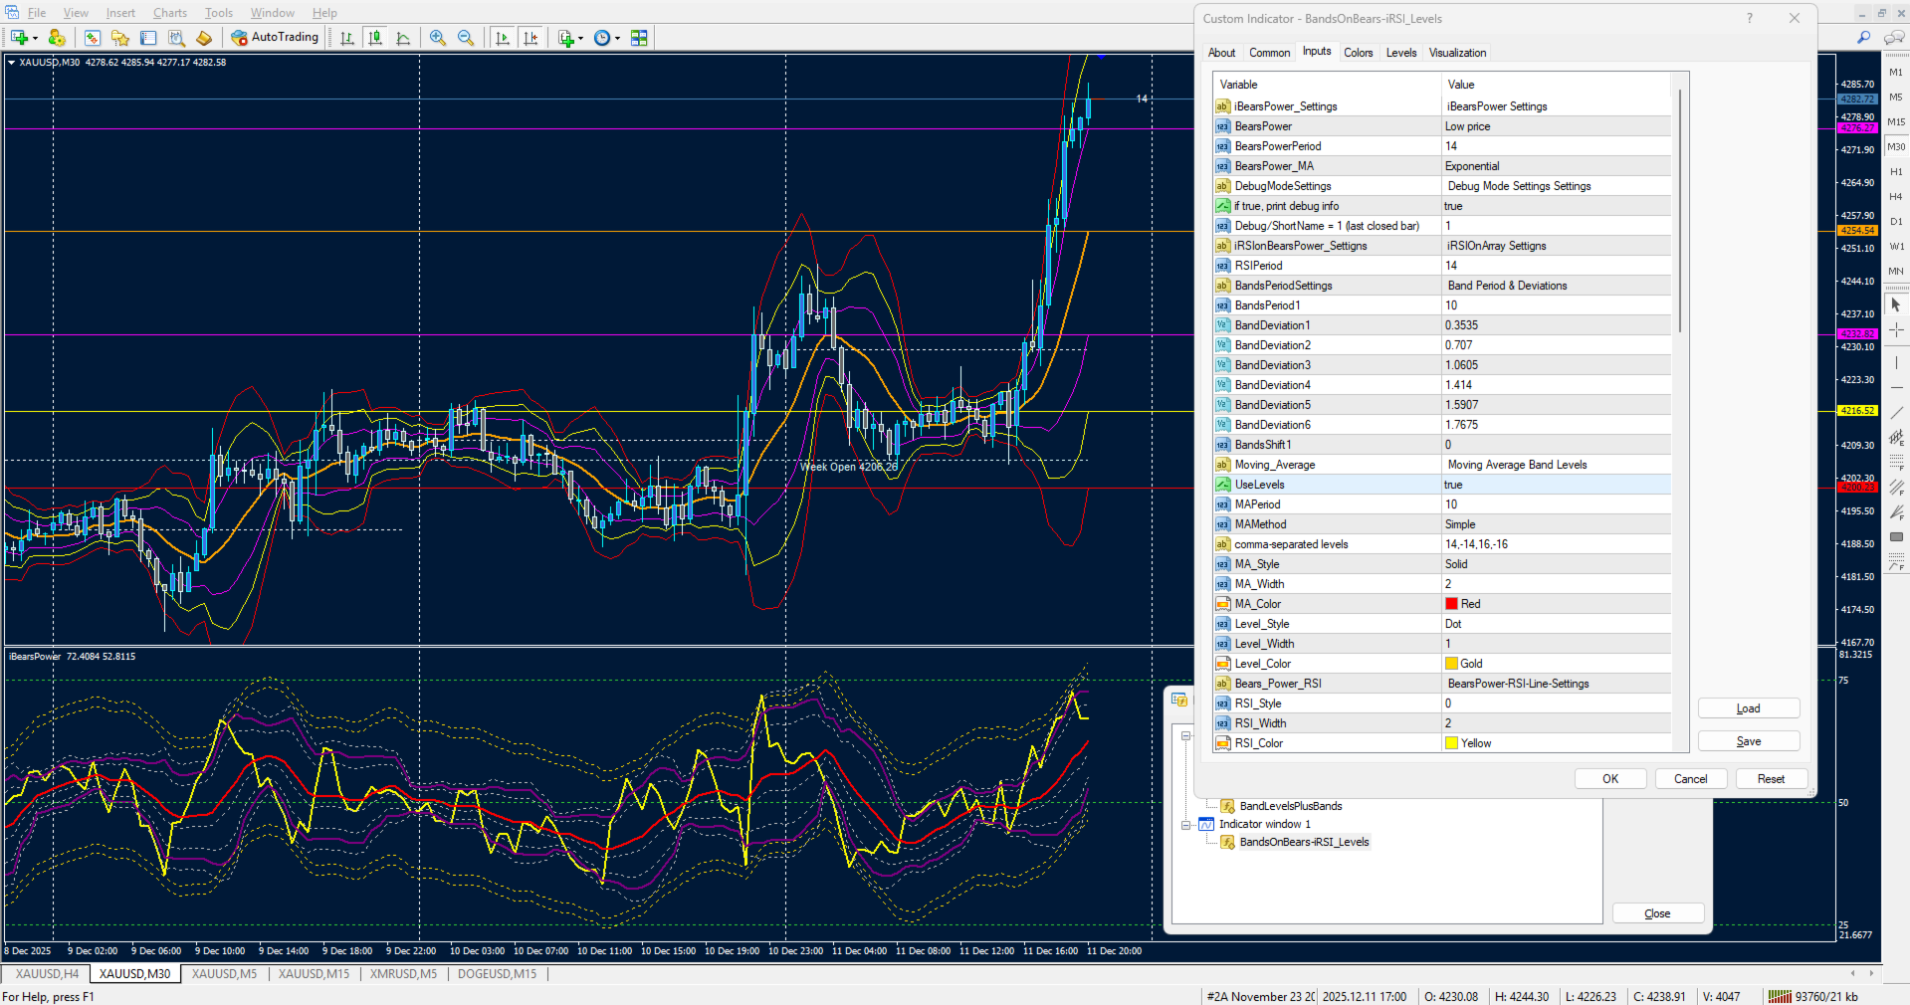Image resolution: width=1910 pixels, height=1005 pixels.
Task: Switch to the Colors tab
Action: 1358,53
